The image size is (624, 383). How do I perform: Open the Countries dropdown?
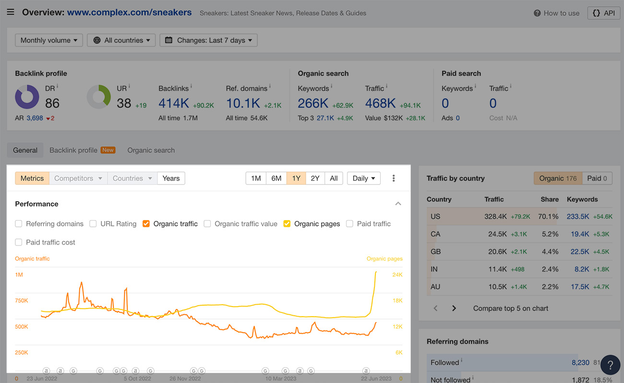[x=132, y=178]
